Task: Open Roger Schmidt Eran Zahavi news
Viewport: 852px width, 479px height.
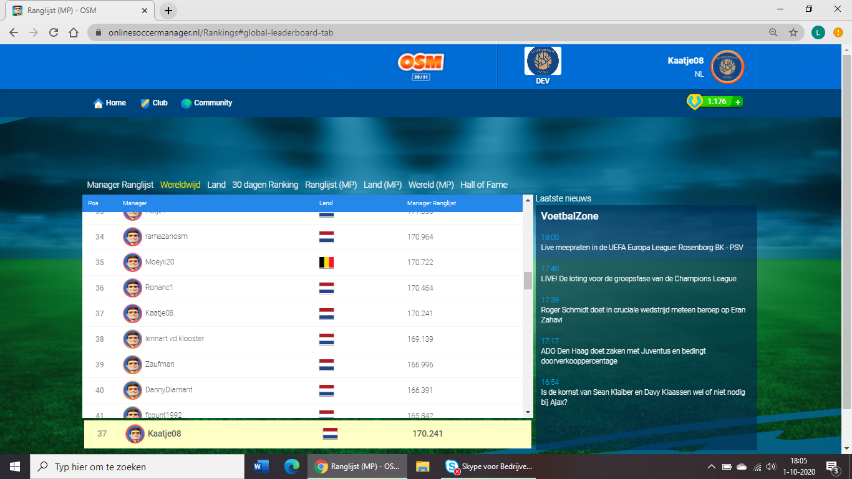Action: (643, 315)
